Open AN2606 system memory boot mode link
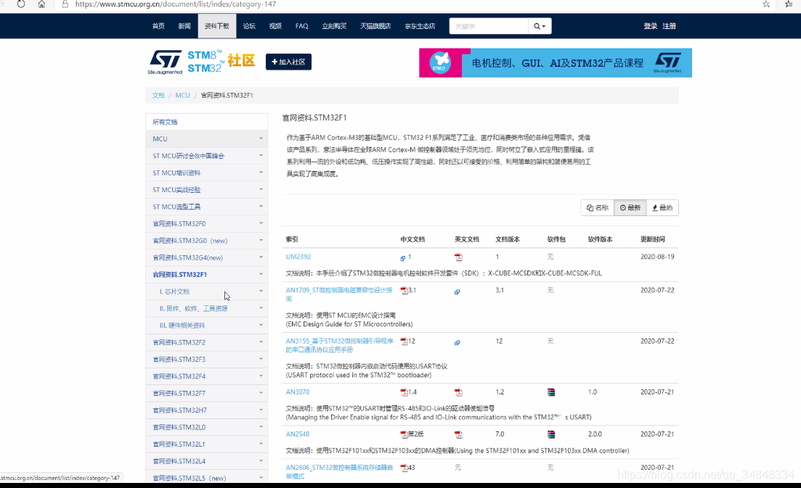The width and height of the screenshot is (801, 488). tap(339, 471)
